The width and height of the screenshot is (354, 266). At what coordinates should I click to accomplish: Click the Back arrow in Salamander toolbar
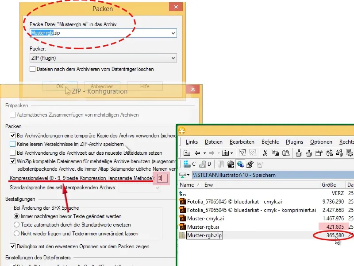pos(197,153)
